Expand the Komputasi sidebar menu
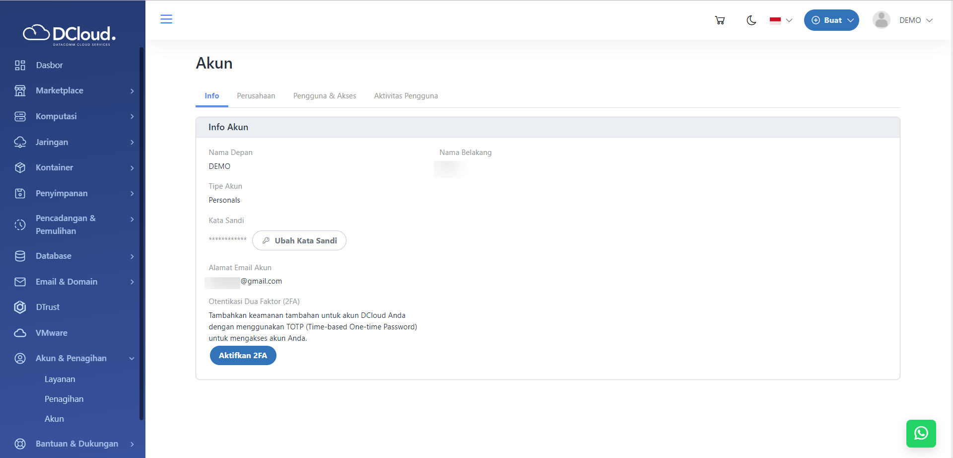This screenshot has width=953, height=458. 74,116
